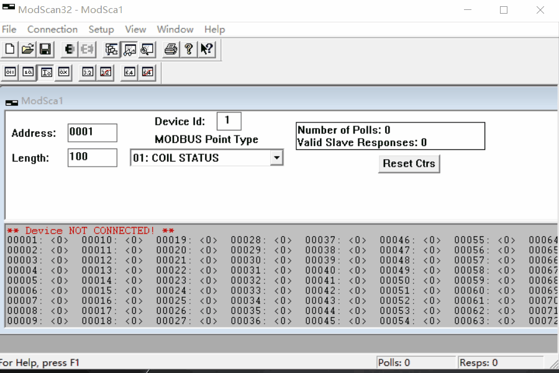Open a file with the folder icon
The height and width of the screenshot is (373, 559).
(x=27, y=49)
